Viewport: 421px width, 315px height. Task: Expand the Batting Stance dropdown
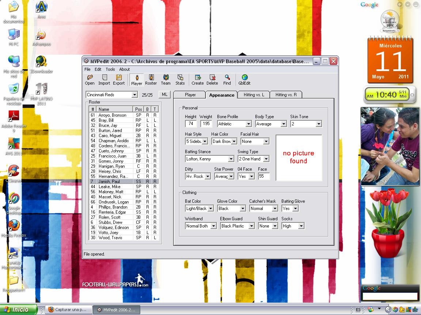tap(231, 159)
